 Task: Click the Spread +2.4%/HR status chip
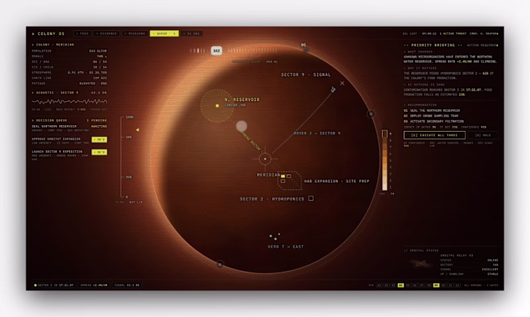[x=94, y=285]
